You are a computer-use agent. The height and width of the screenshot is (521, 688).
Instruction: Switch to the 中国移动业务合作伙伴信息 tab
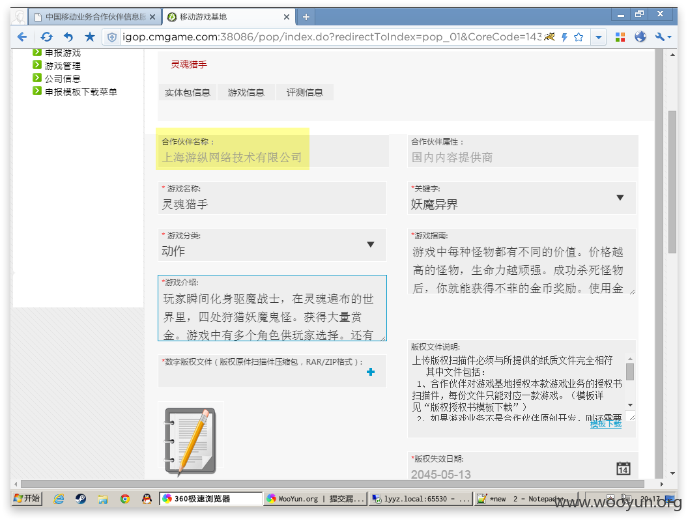point(94,17)
